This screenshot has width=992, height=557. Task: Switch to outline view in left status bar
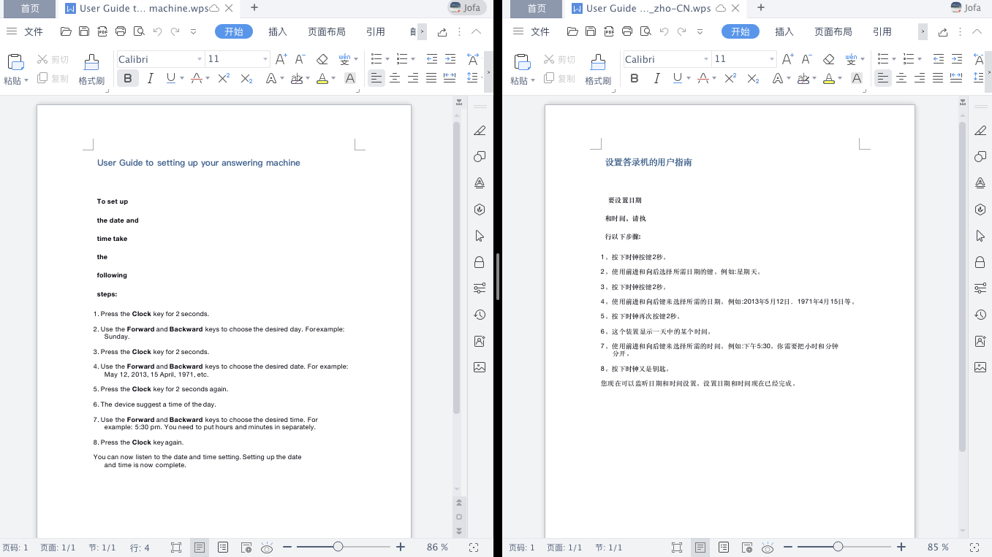[x=223, y=547]
